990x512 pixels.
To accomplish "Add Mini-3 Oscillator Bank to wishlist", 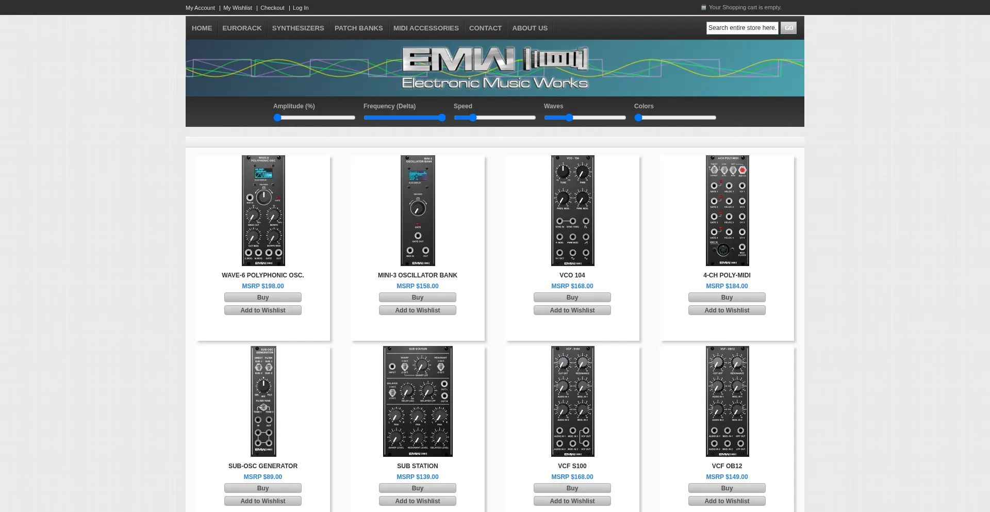I will click(x=418, y=310).
